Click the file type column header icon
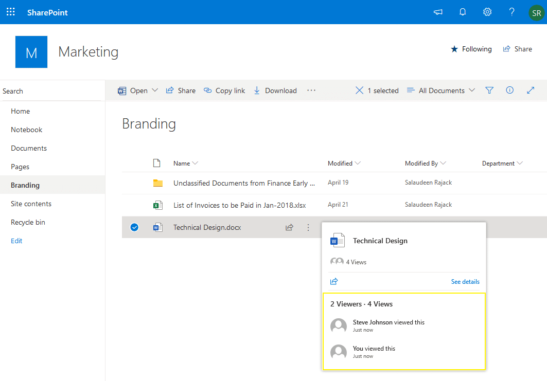This screenshot has height=381, width=547. click(156, 163)
